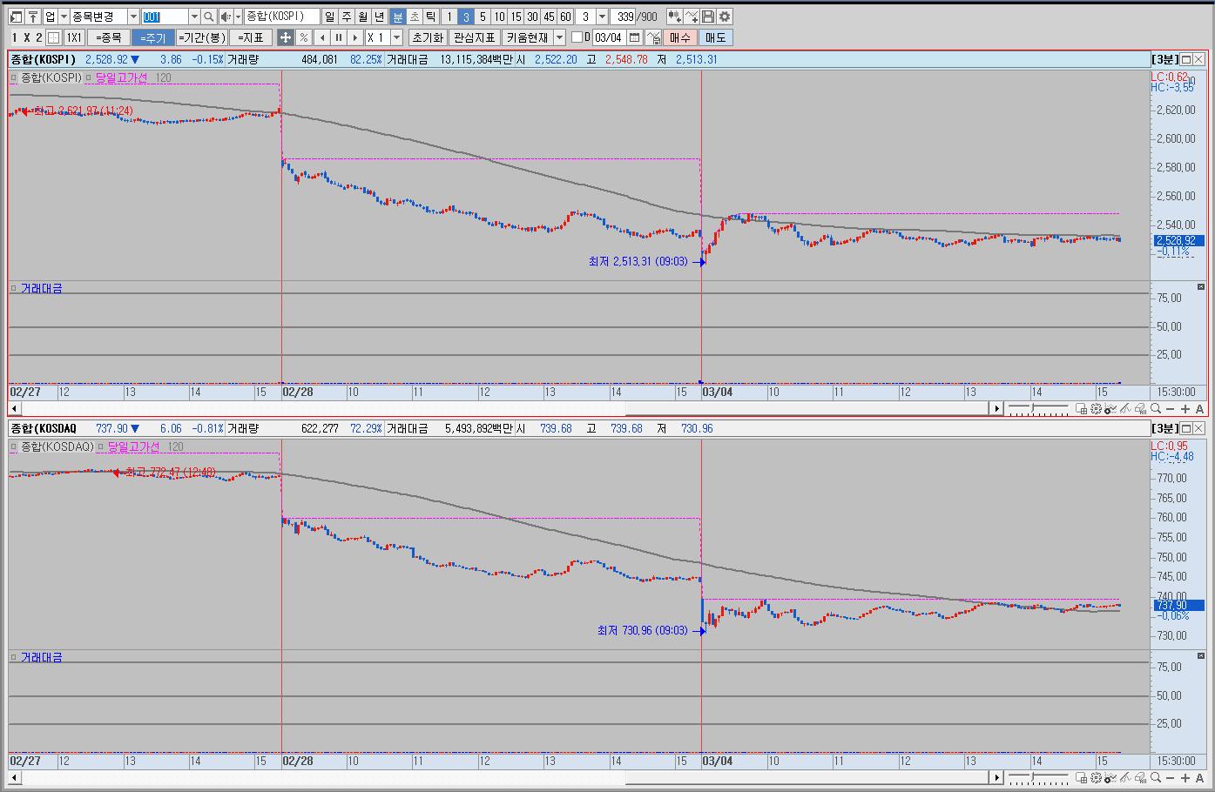Collapse the KOSDAQ 거래대금 pane corner button
Screen dimensions: 1215x792
tap(1201, 656)
